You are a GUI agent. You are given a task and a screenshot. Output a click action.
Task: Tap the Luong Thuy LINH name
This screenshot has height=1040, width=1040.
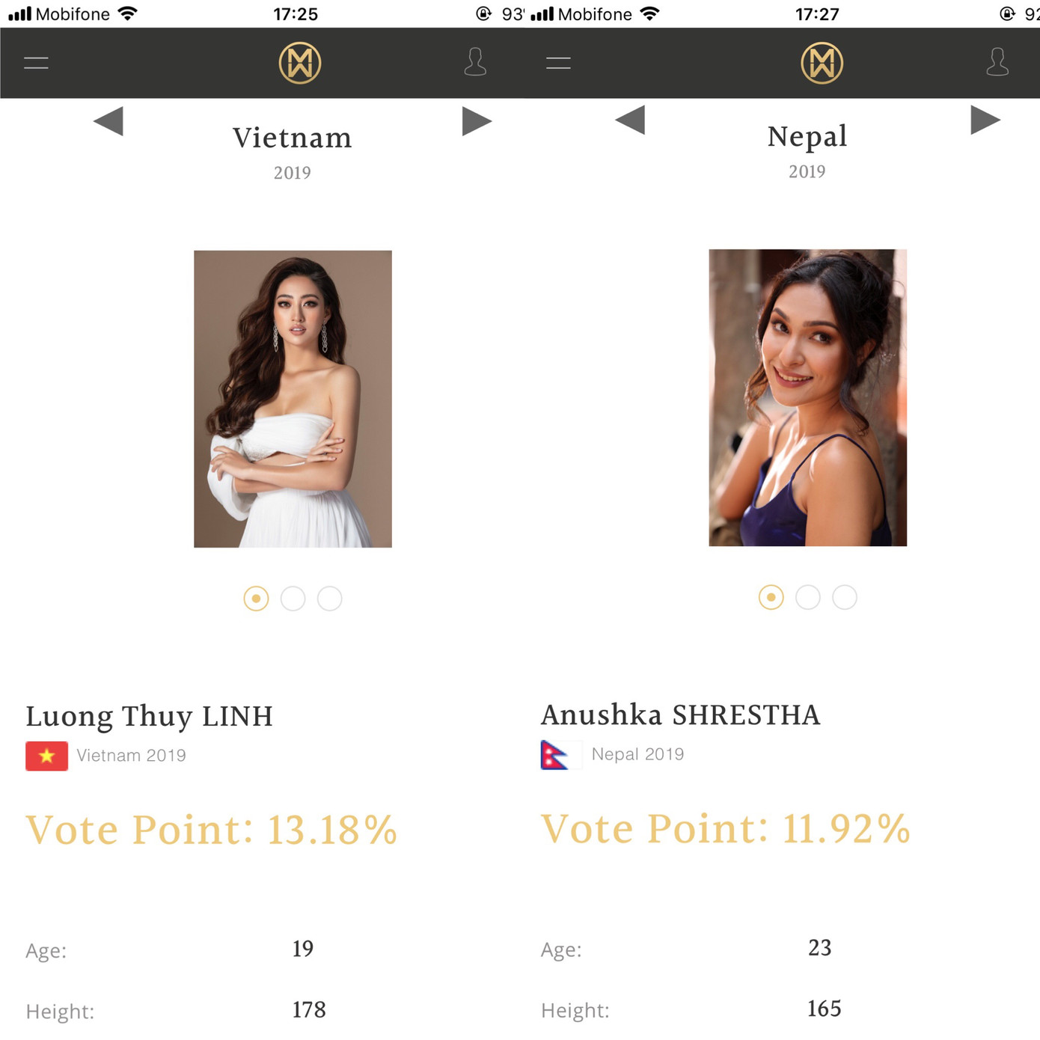point(149,716)
